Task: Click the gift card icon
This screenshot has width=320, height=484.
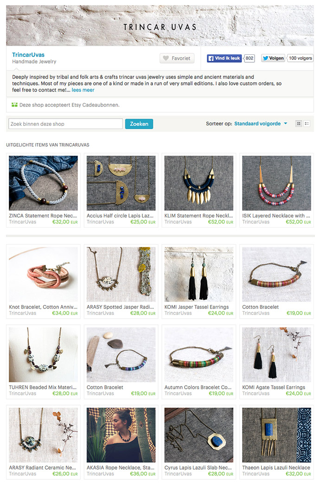Action: click(14, 105)
